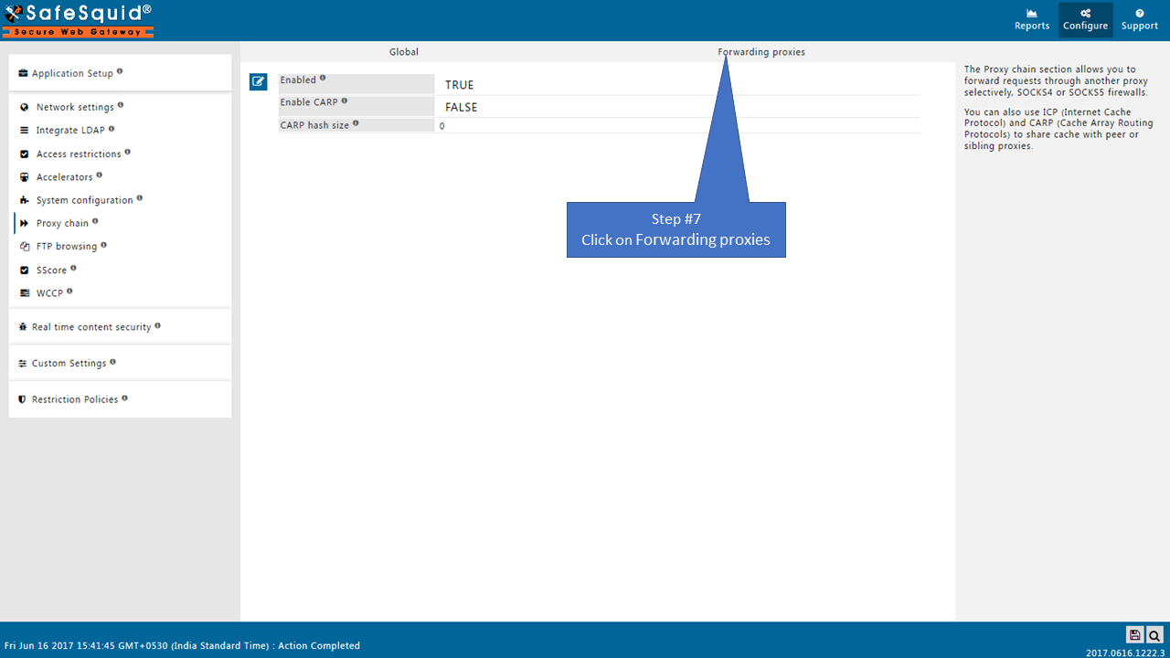Click the CARP hash size value field
The image size is (1170, 658).
click(x=676, y=126)
